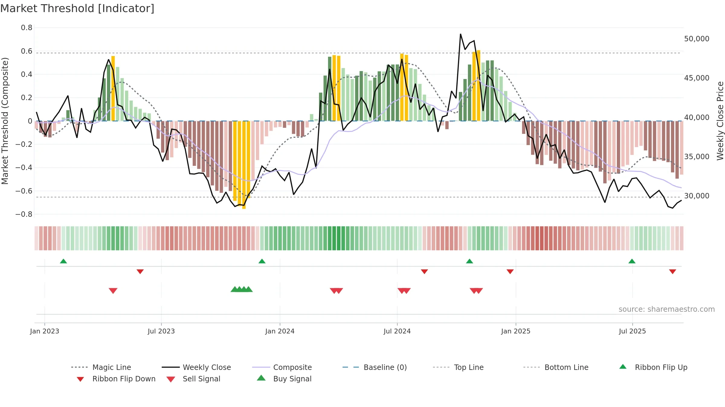Viewport: 725px width, 407px height.
Task: Click the Ribbon Flip Down marker before Jan 2025
Action: [x=510, y=272]
